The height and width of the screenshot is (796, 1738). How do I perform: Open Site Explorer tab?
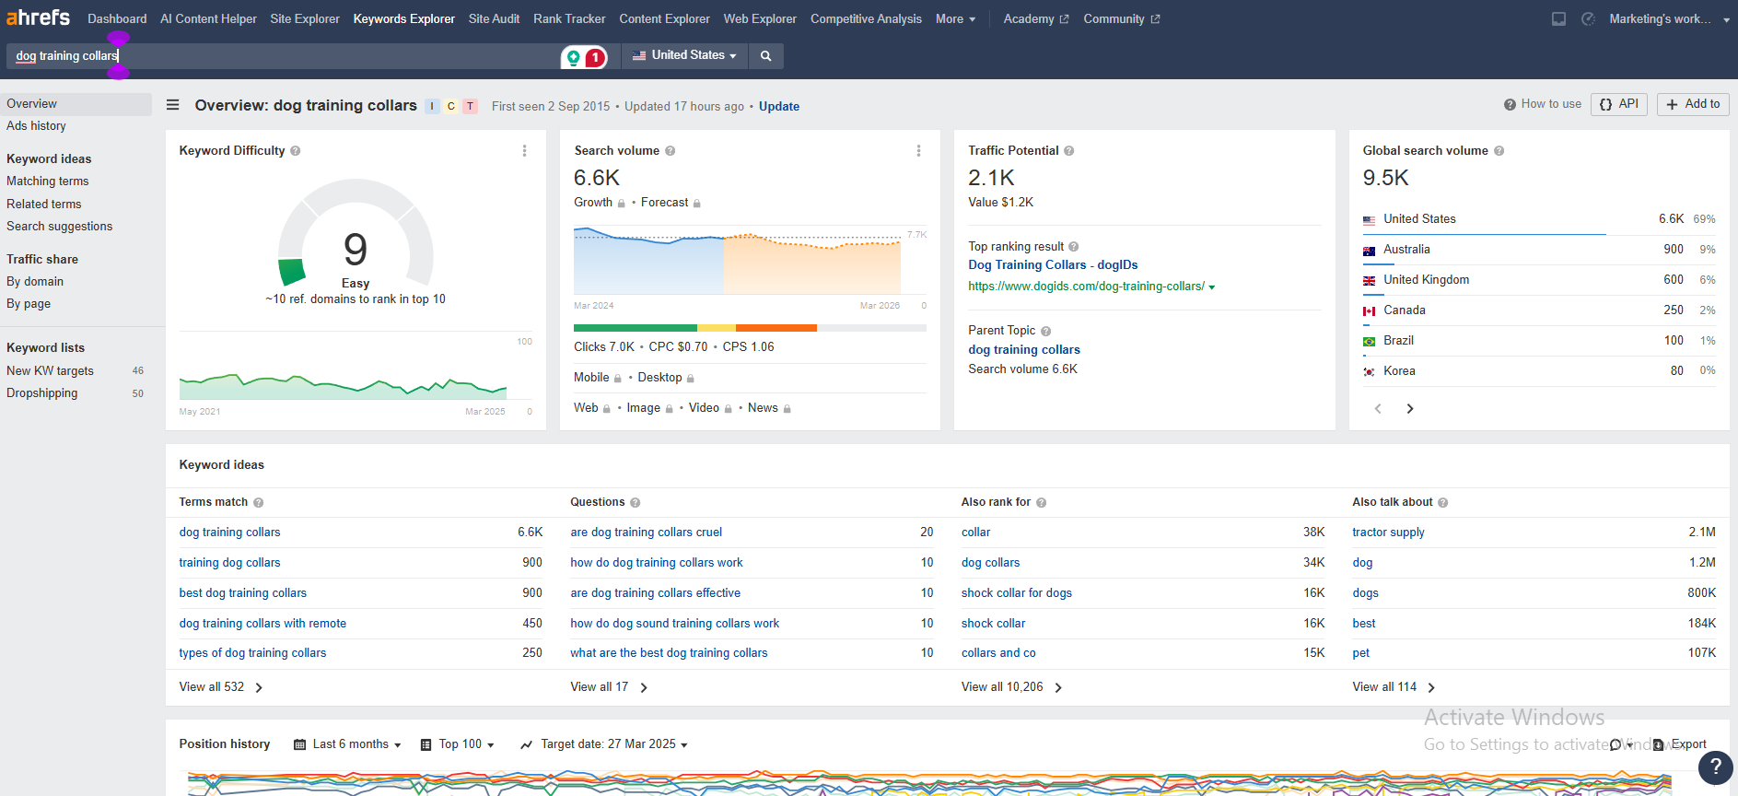[x=305, y=18]
